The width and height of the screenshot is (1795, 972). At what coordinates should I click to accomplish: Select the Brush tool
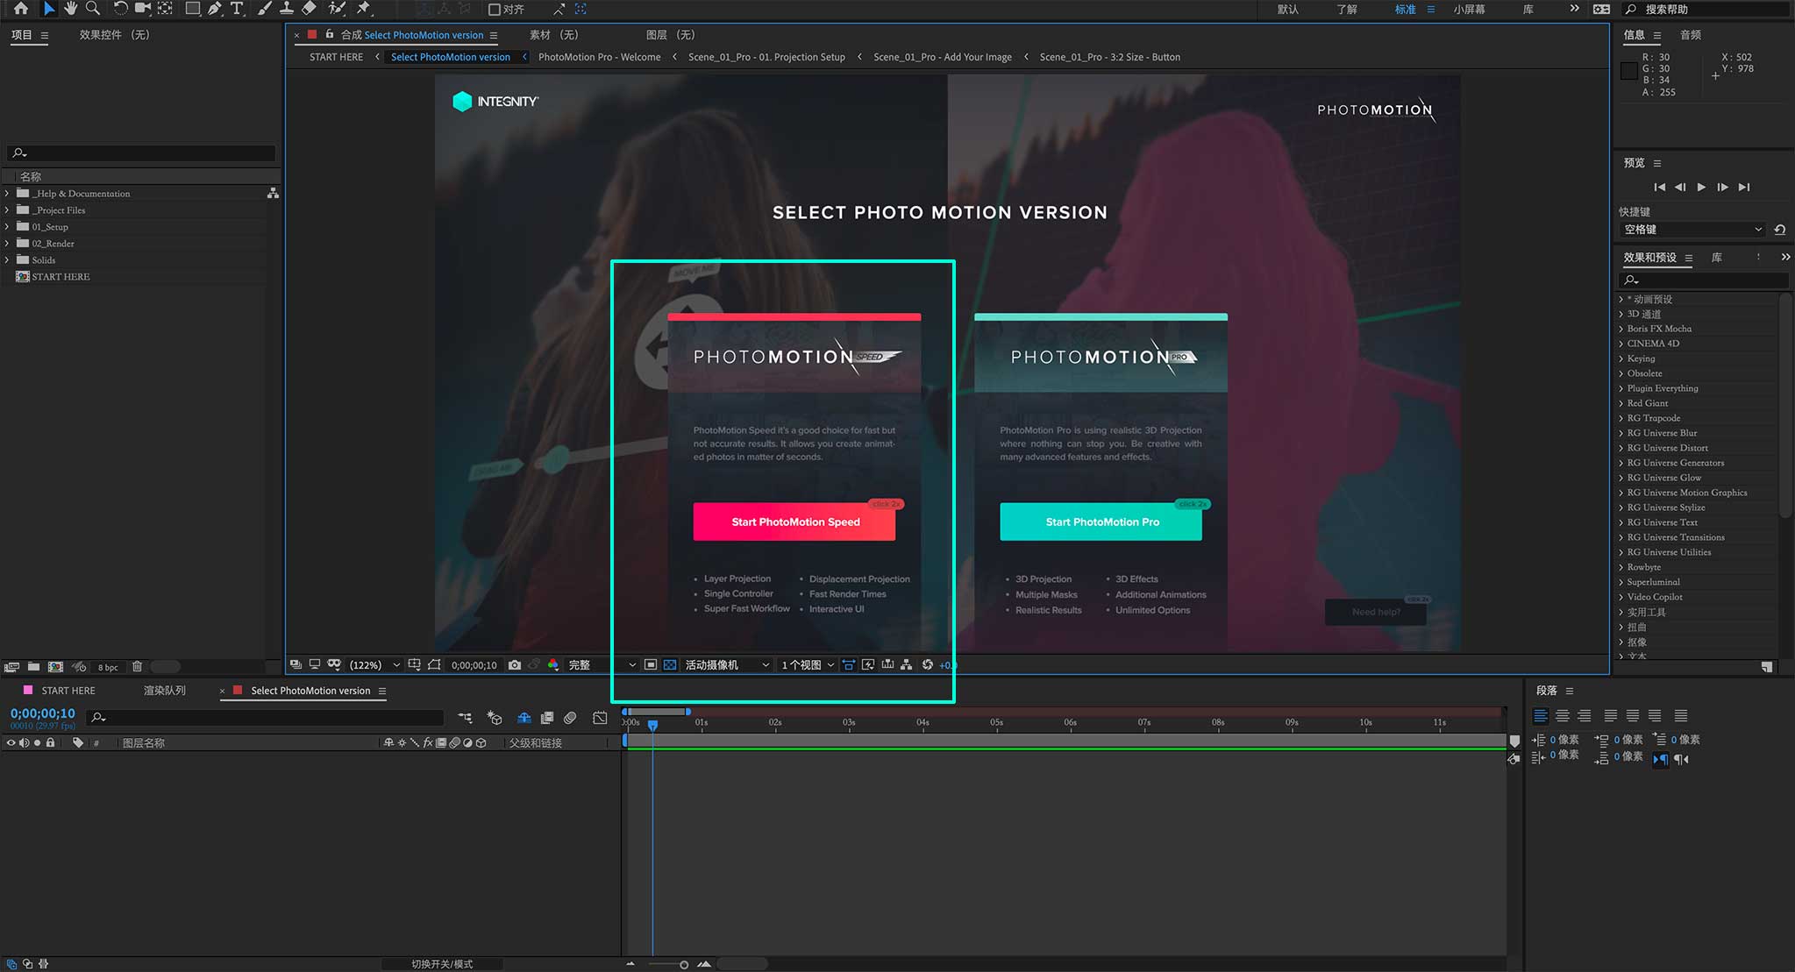[264, 9]
